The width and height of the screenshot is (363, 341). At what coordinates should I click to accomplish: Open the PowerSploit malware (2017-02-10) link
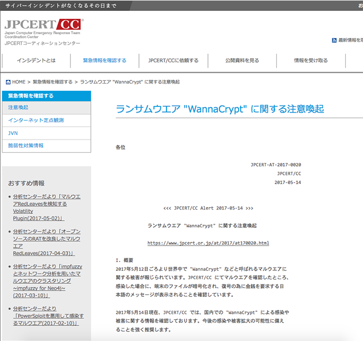(48, 316)
